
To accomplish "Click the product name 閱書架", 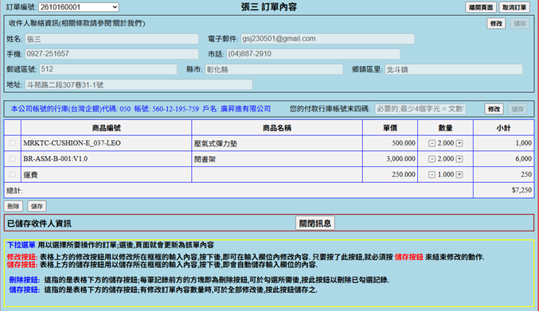I will [205, 160].
